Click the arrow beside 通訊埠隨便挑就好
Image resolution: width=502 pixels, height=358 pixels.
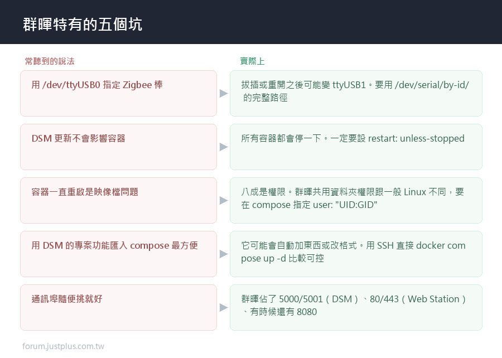(x=224, y=307)
